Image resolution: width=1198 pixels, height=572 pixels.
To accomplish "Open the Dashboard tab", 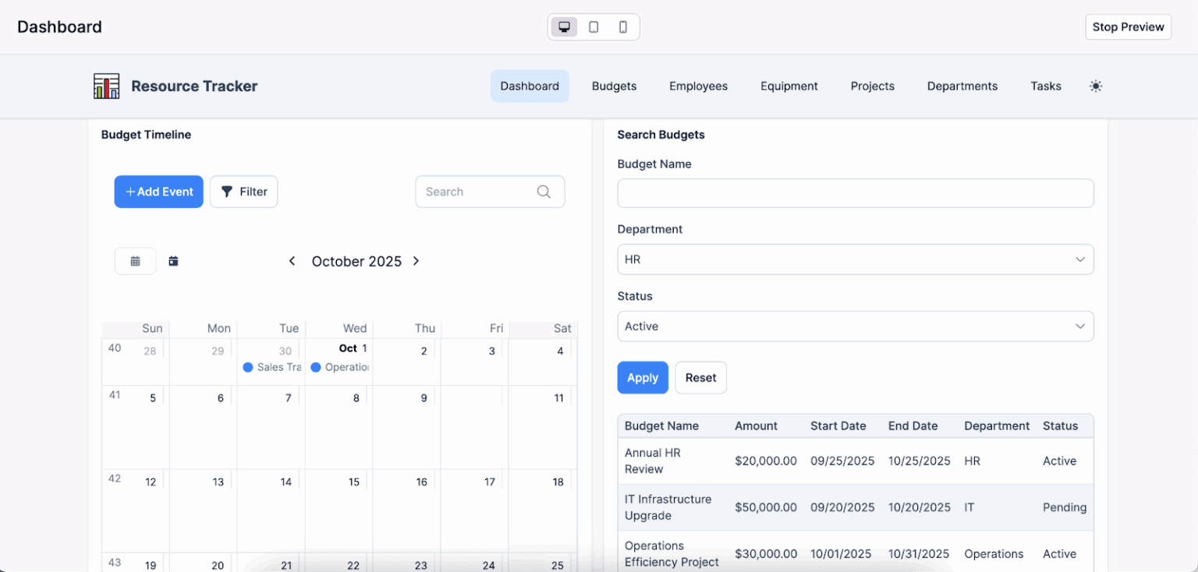I will (530, 86).
